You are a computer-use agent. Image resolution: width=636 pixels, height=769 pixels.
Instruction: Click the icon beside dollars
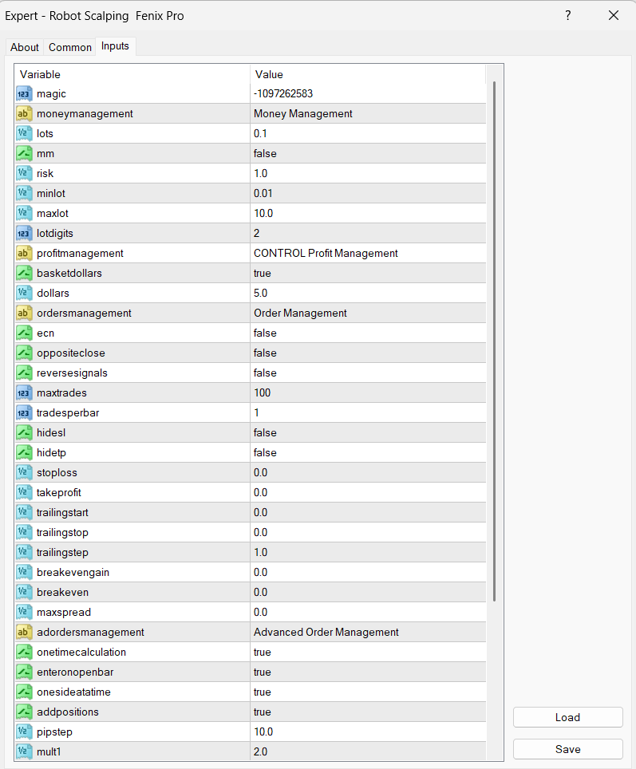point(24,294)
